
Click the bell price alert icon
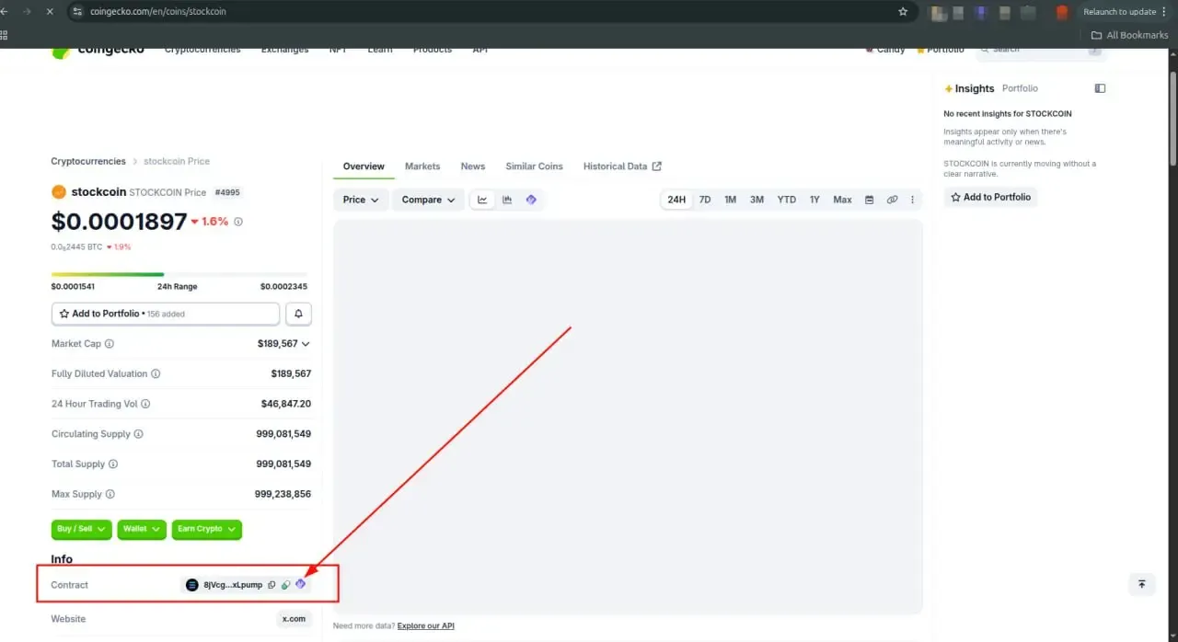[x=298, y=314]
